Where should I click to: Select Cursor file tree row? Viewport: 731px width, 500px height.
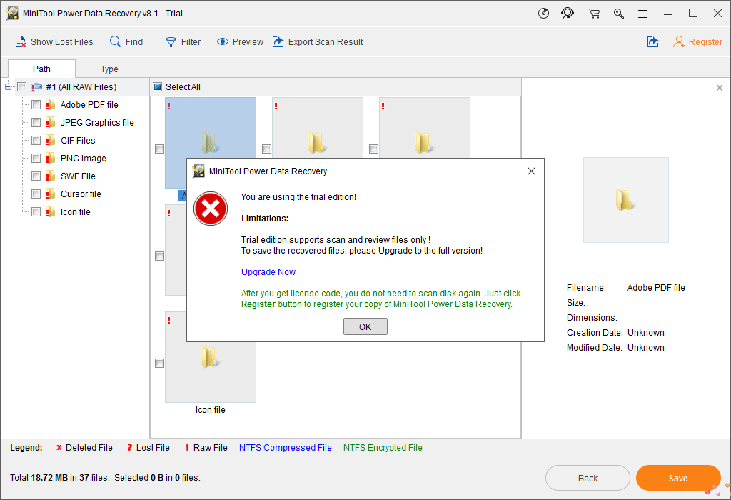[x=81, y=194]
